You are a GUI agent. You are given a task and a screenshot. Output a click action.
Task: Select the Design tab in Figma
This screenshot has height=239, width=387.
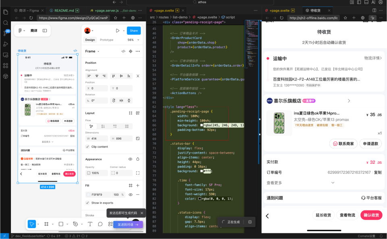pyautogui.click(x=90, y=40)
